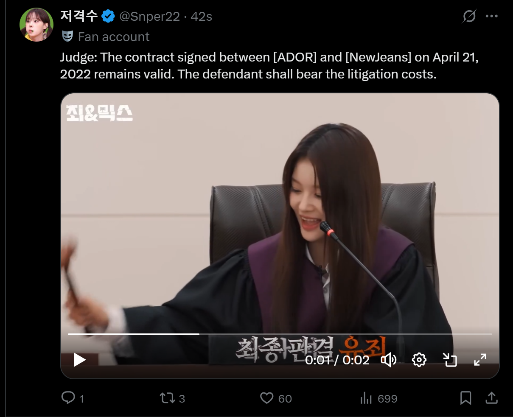Bookmark this post
This screenshot has height=417, width=513.
(465, 398)
